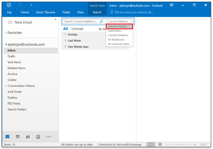The width and height of the screenshot is (213, 149).
Task: Click the magnifying glass search icon
Action: click(102, 21)
